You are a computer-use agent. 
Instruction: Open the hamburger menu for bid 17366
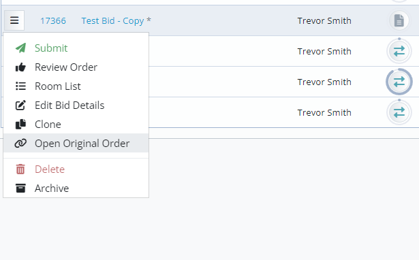tap(14, 20)
